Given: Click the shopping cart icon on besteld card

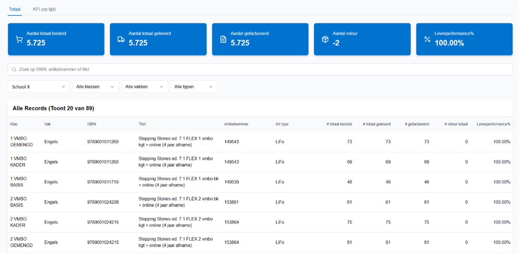Looking at the screenshot, I should click(19, 39).
